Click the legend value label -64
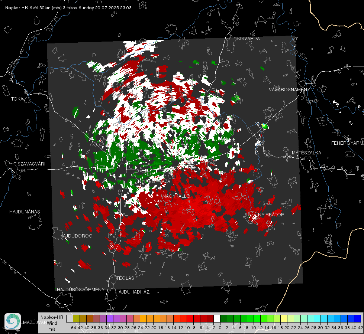This screenshot has width=364, height=334. pos(73,328)
